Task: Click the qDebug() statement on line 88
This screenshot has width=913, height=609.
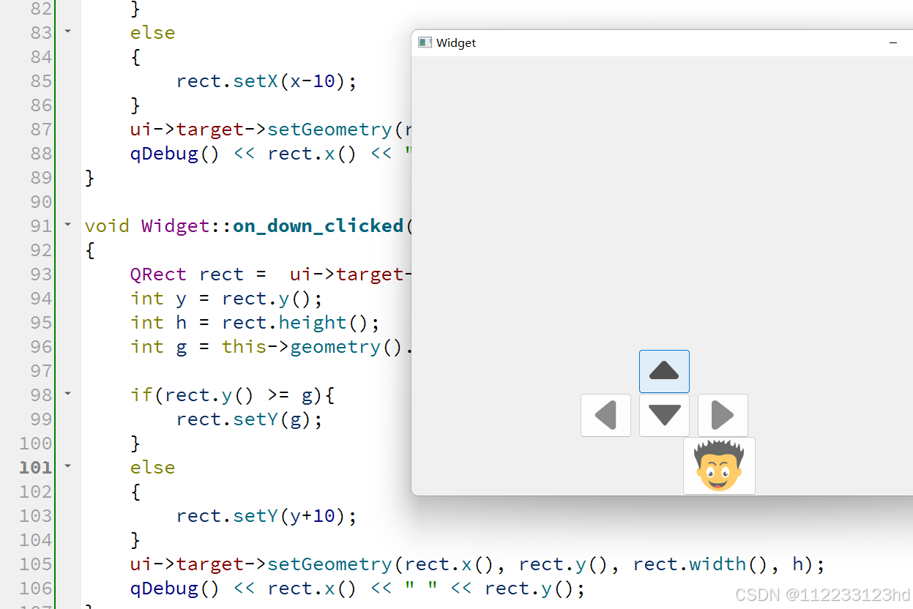Action: pyautogui.click(x=272, y=153)
